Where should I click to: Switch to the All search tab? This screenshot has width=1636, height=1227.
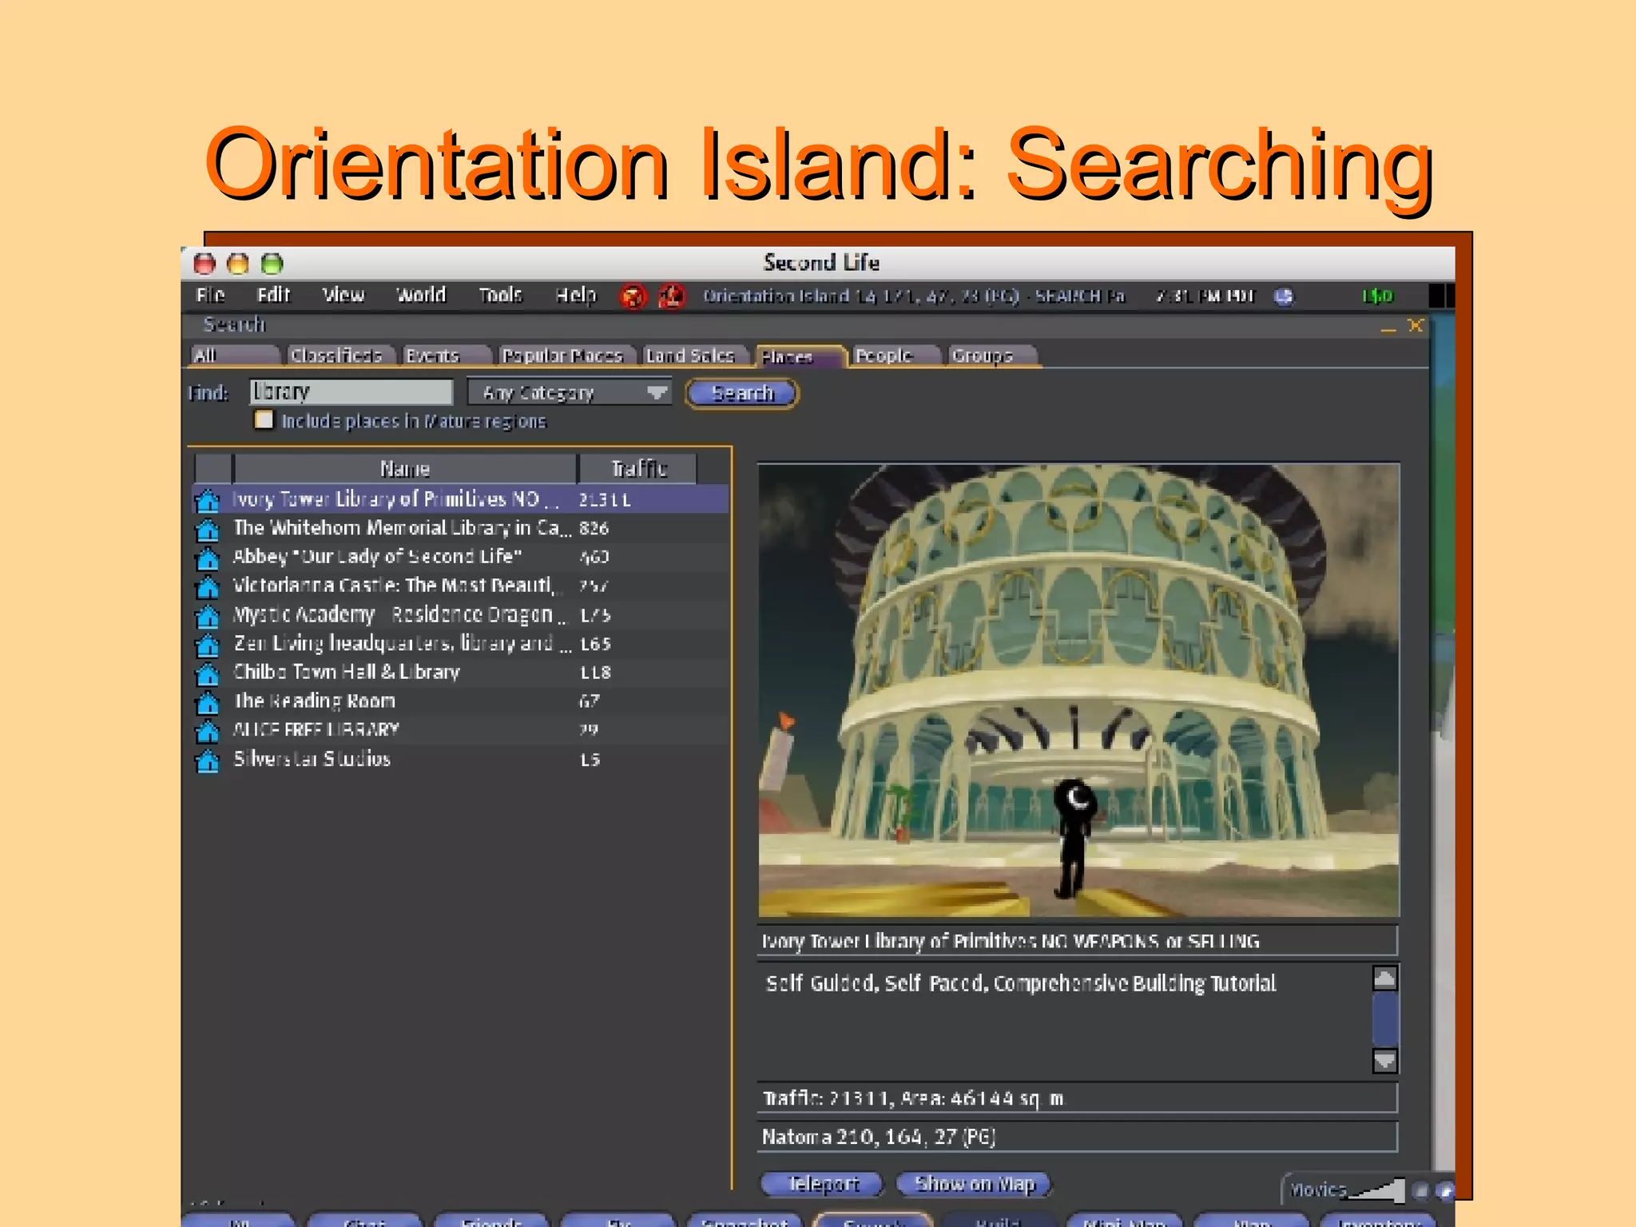[x=235, y=355]
